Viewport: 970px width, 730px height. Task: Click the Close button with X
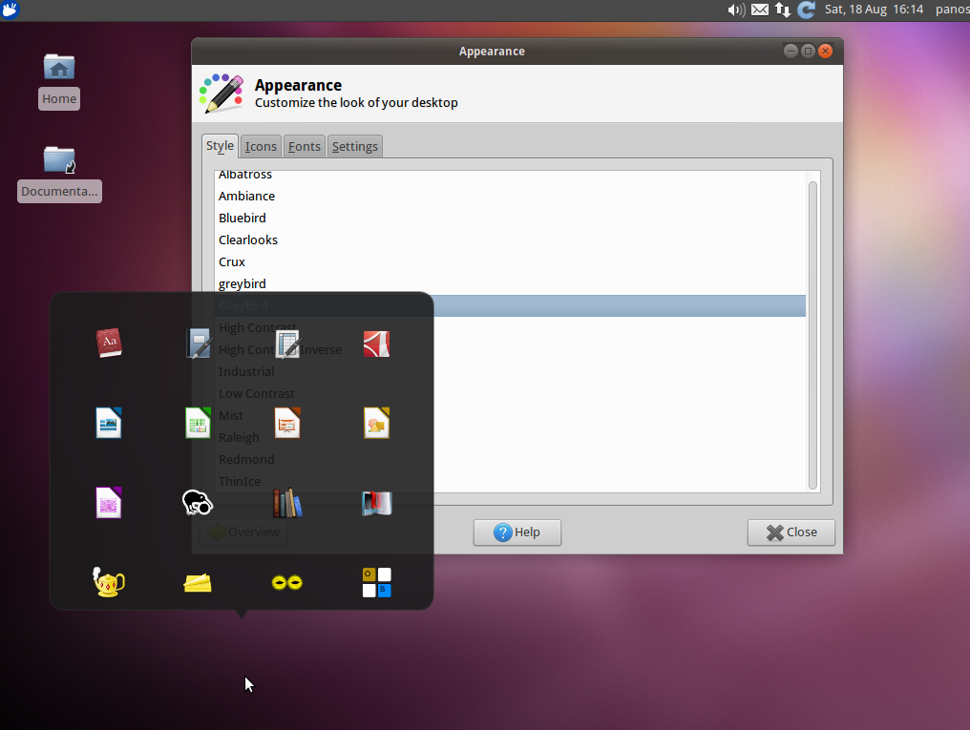(x=791, y=532)
